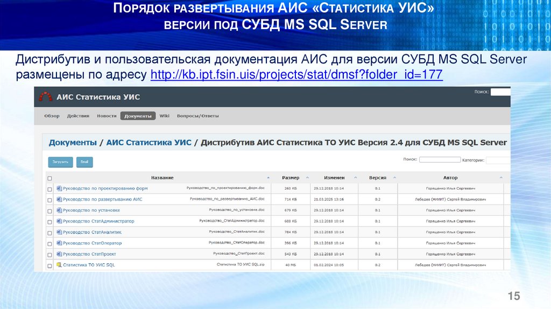Click doc icon of Руководство СтатПроект

pos(59,254)
